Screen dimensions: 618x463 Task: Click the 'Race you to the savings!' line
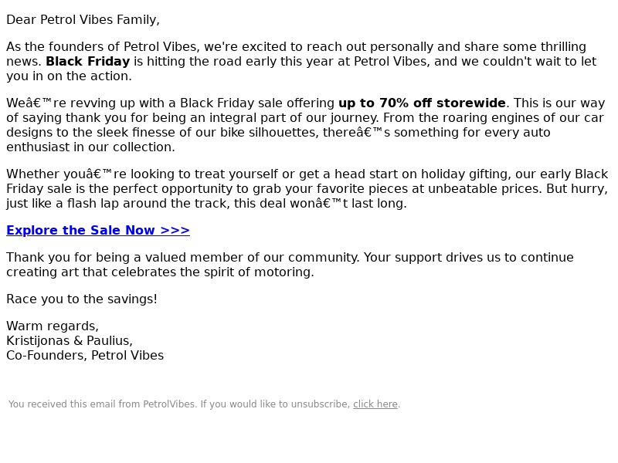[x=82, y=299]
